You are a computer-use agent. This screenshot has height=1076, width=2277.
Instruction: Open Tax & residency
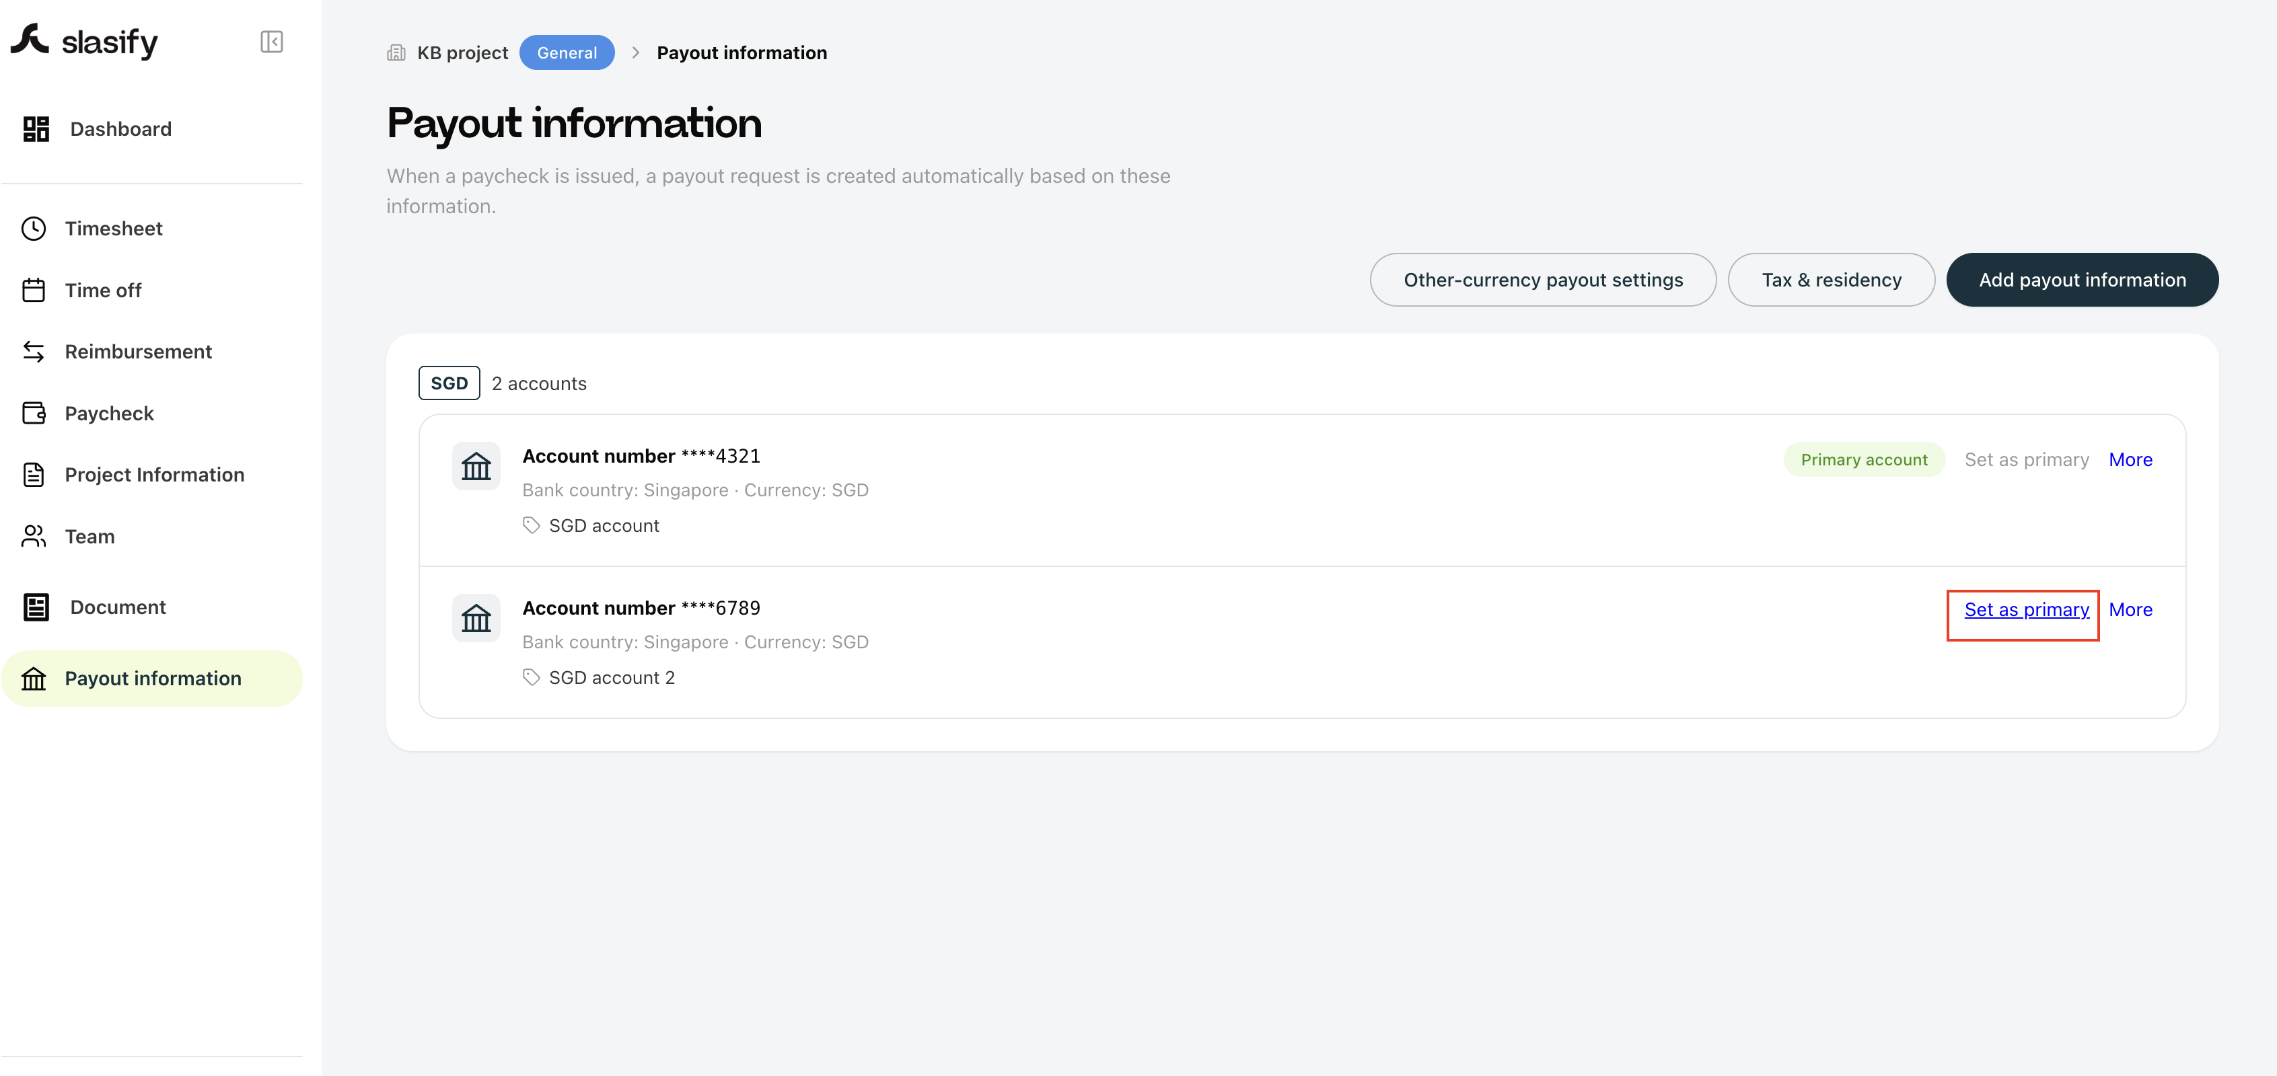pyautogui.click(x=1832, y=280)
